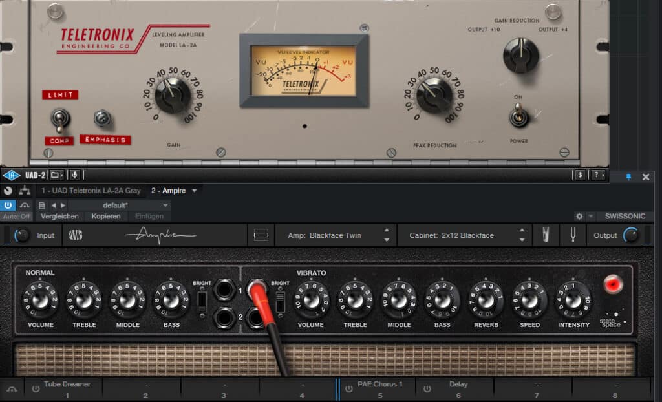Screen dimensions: 662x402
Task: Click the Kopieren button
Action: (106, 217)
